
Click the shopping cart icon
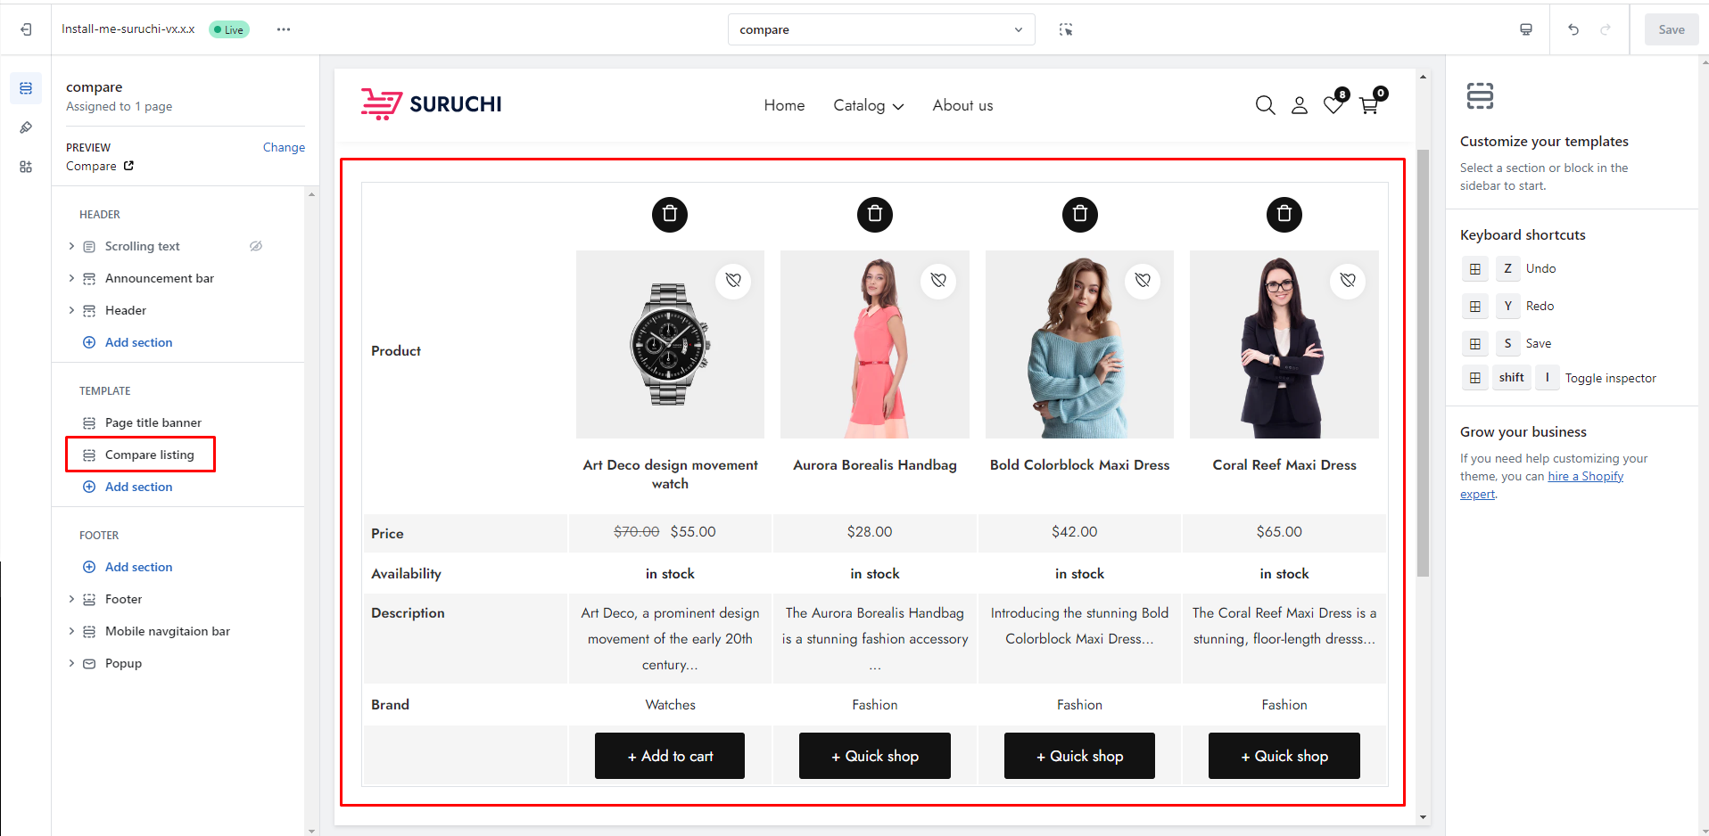pos(1369,105)
